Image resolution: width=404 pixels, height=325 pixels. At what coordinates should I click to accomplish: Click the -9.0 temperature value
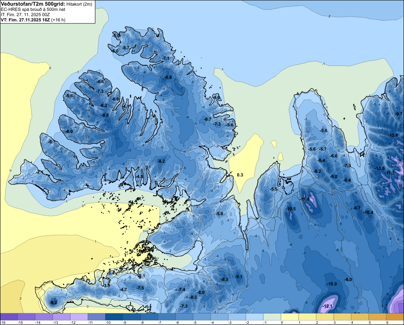point(334,176)
